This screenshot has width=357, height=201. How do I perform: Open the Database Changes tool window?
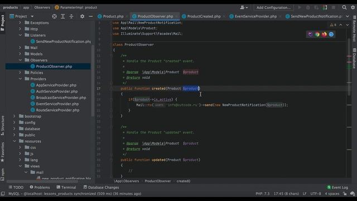pos(101,188)
